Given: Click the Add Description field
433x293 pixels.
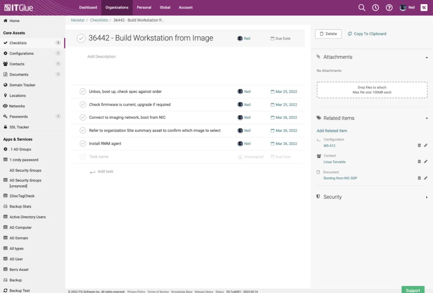Looking at the screenshot, I should click(x=101, y=56).
